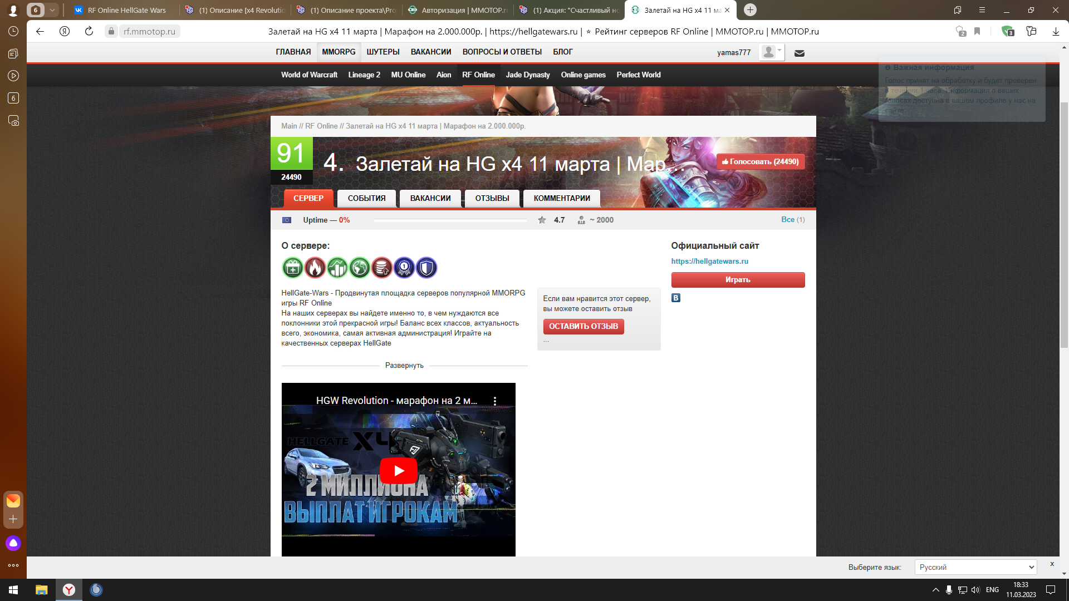Open the browser profile icon
The height and width of the screenshot is (601, 1069).
[13, 10]
